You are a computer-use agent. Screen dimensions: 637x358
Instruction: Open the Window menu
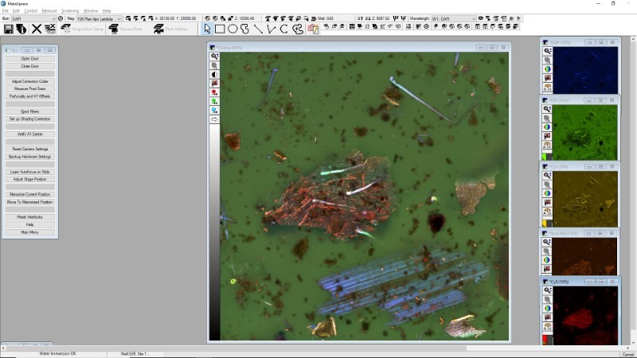(x=91, y=11)
